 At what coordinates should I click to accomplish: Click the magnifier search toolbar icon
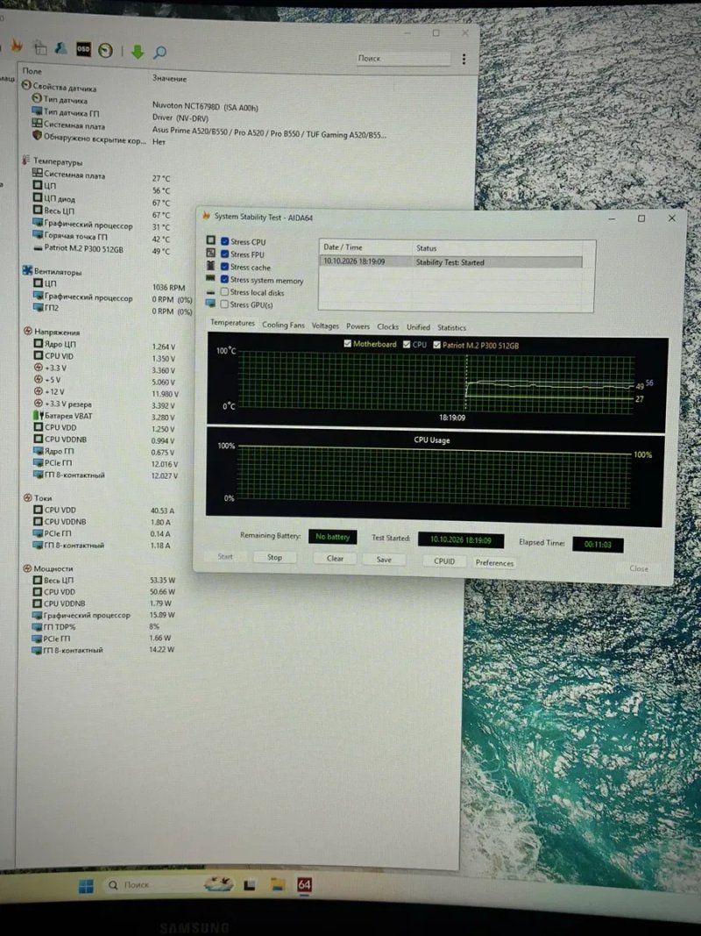point(159,53)
